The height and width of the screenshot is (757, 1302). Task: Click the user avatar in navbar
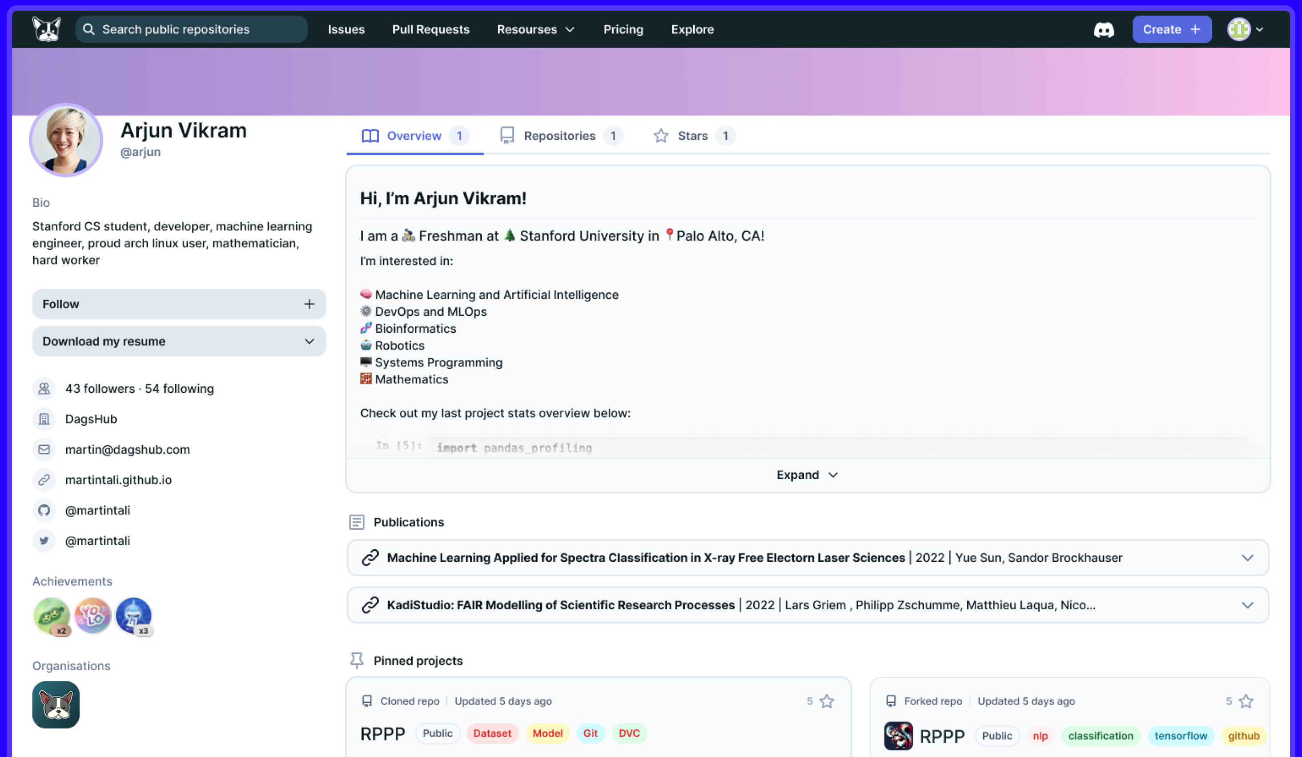pos(1238,29)
